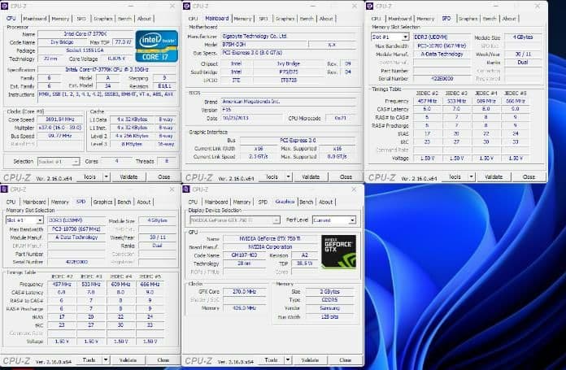
Task: Click Tools button in the Mainboard window
Action: click(x=272, y=176)
